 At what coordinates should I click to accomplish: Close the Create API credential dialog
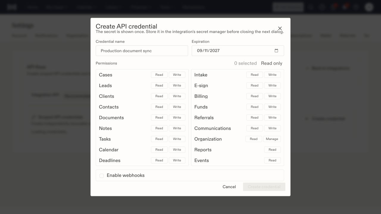coord(280,29)
